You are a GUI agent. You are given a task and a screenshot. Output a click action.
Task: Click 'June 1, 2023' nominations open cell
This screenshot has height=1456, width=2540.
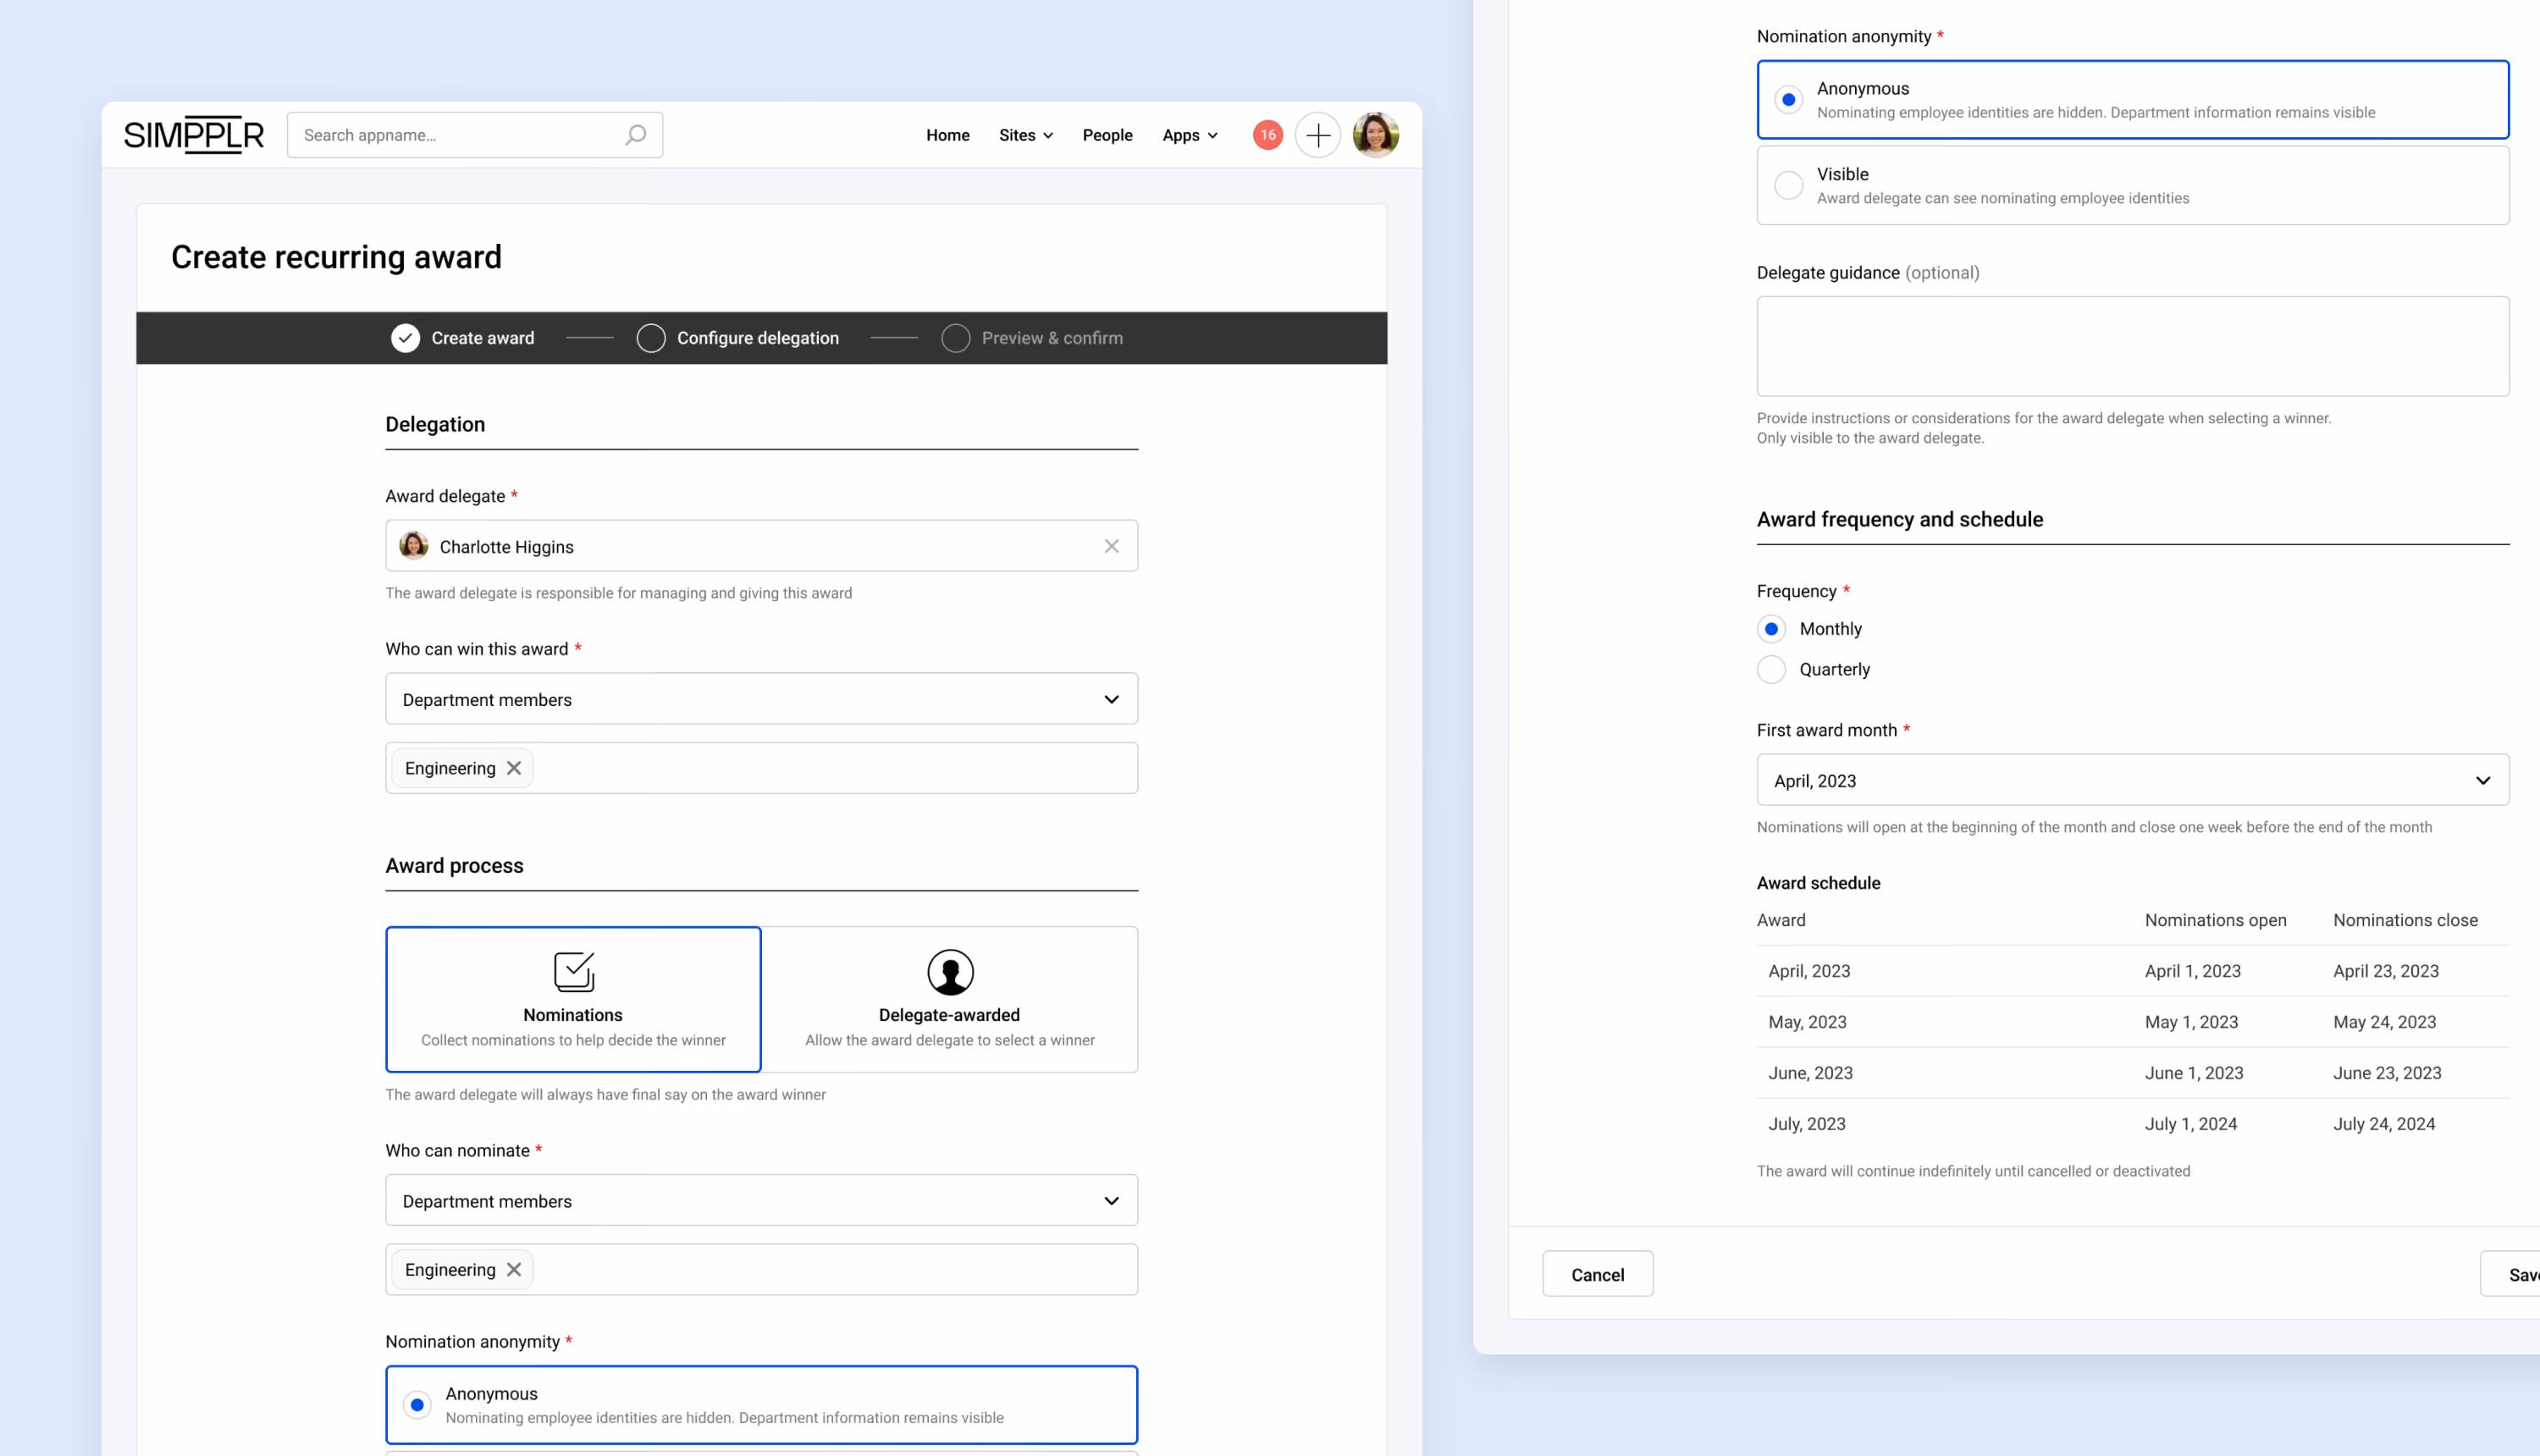pyautogui.click(x=2193, y=1073)
